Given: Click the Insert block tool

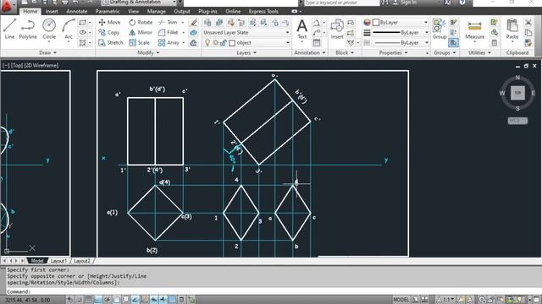Looking at the screenshot, I should tap(337, 30).
